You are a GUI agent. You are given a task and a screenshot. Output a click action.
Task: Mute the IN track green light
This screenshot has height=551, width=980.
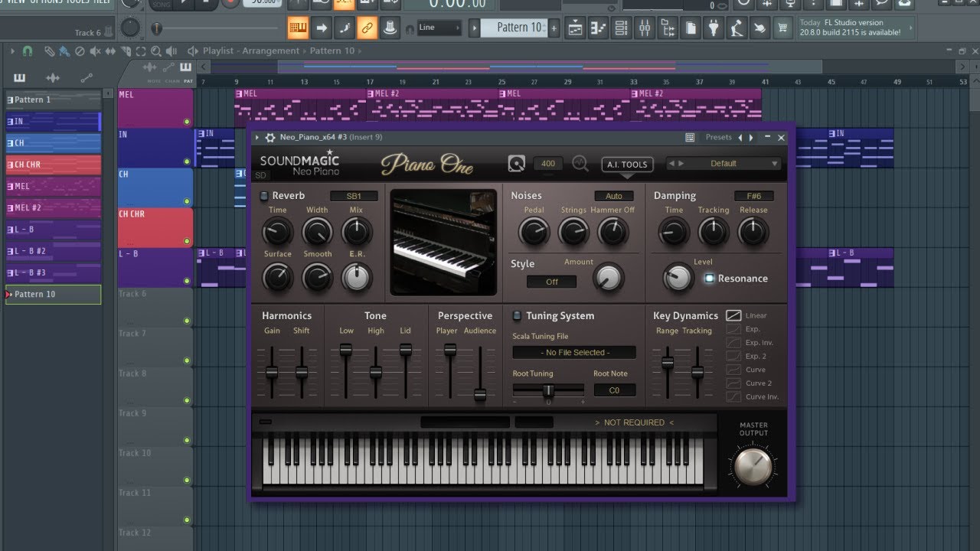pyautogui.click(x=186, y=161)
